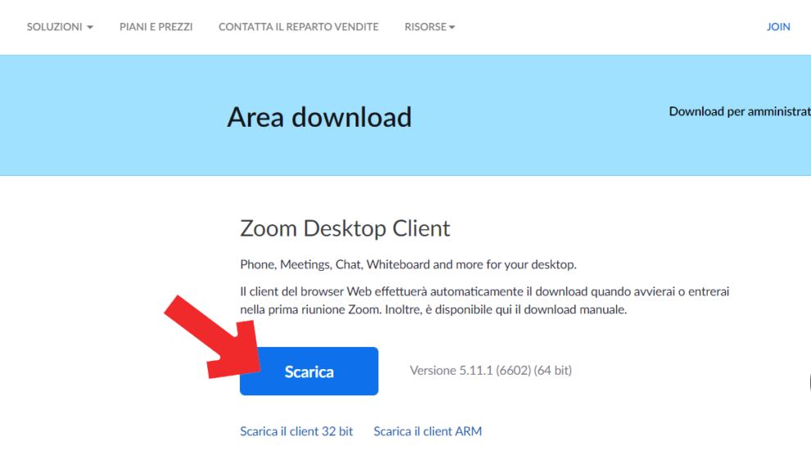Click the 'Phone, Meetings, Chat, Whiteboard' description

(x=408, y=264)
